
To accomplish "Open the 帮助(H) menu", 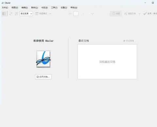I will point(74,8).
